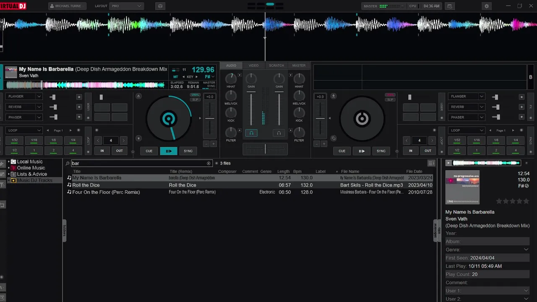
Task: Select Lists & Advice in the folder tree
Action: coord(32,174)
